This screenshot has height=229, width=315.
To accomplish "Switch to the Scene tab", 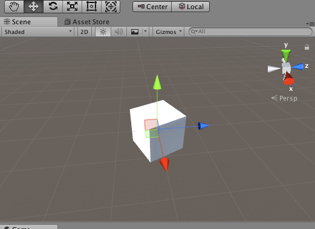I will tap(29, 22).
